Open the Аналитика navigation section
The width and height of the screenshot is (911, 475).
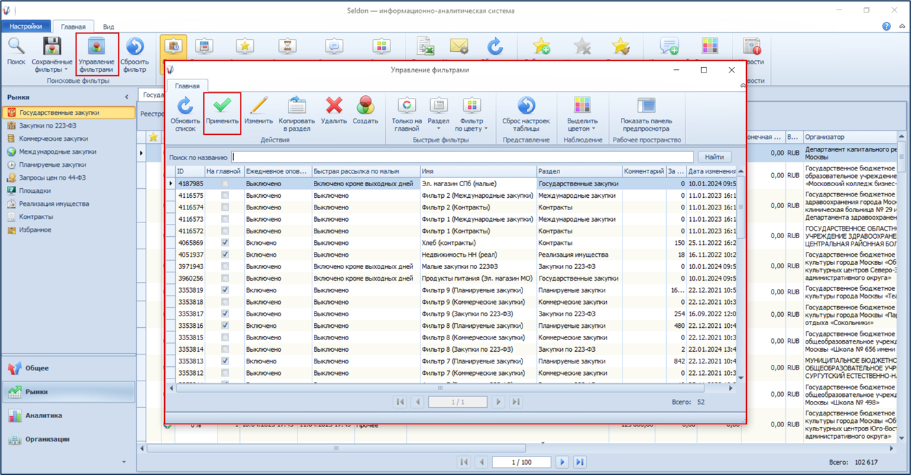click(x=68, y=415)
